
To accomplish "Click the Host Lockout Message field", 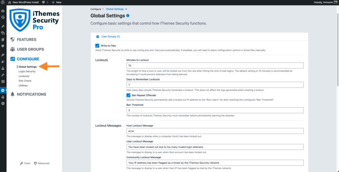I will click(x=215, y=131).
